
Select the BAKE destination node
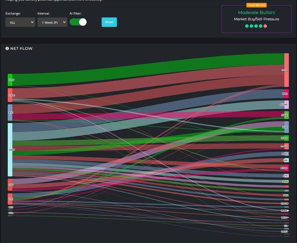287,154
